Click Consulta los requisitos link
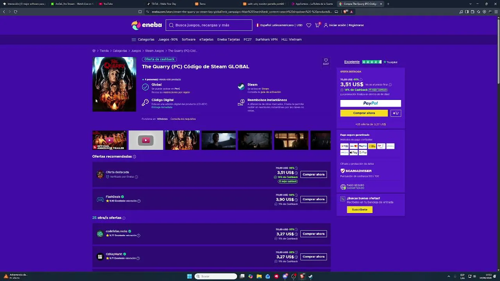 tap(183, 119)
